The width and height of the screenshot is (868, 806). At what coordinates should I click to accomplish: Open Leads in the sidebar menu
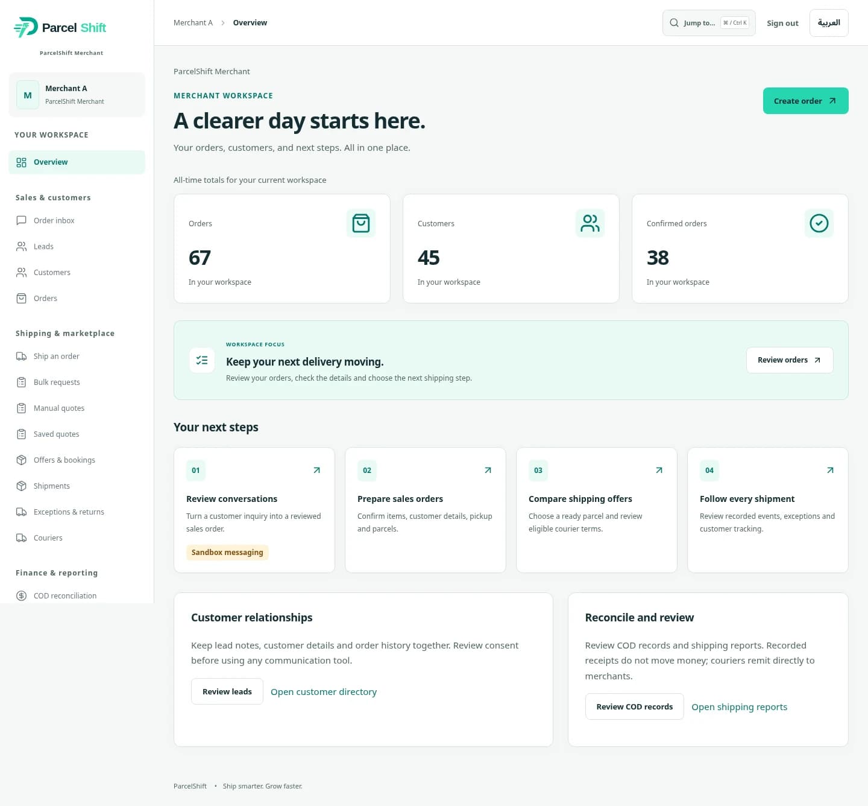[x=77, y=247]
